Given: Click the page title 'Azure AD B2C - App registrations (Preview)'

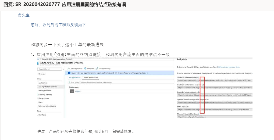Looking at the screenshot, I should [62, 63].
